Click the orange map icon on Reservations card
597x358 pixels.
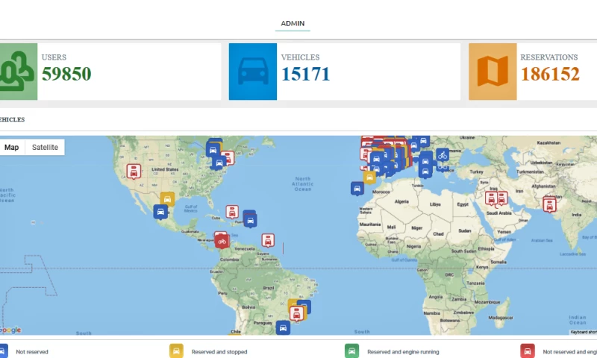tap(493, 72)
